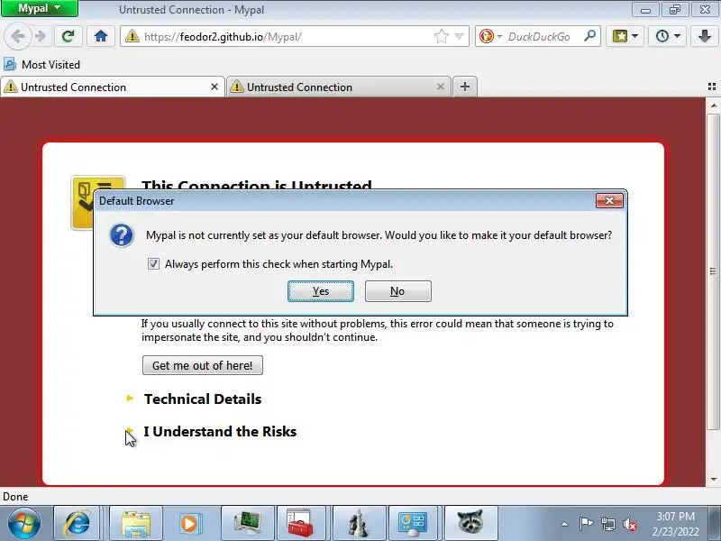
Task: Go forward with the forward arrow
Action: (41, 36)
